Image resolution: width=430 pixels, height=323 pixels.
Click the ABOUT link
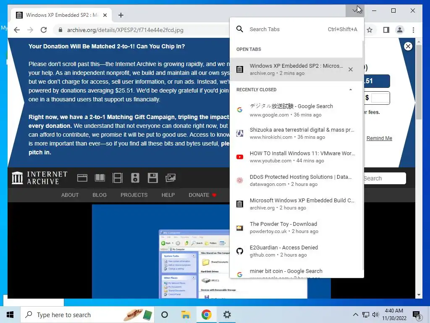click(x=70, y=195)
